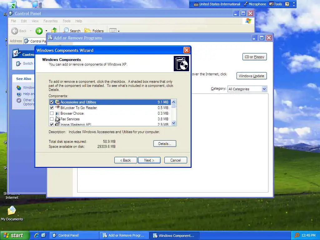The image size is (320, 240).
Task: Cancel the Windows Components Wizard
Action: [176, 160]
